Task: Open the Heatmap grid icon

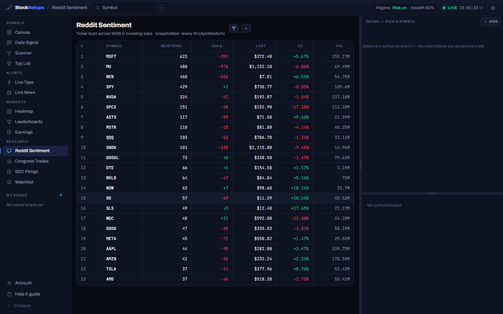Action: coord(9,111)
